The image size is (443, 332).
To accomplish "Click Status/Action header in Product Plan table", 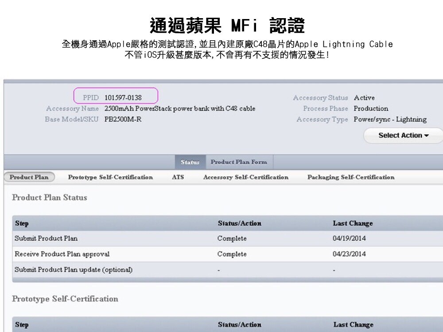I will pos(240,223).
